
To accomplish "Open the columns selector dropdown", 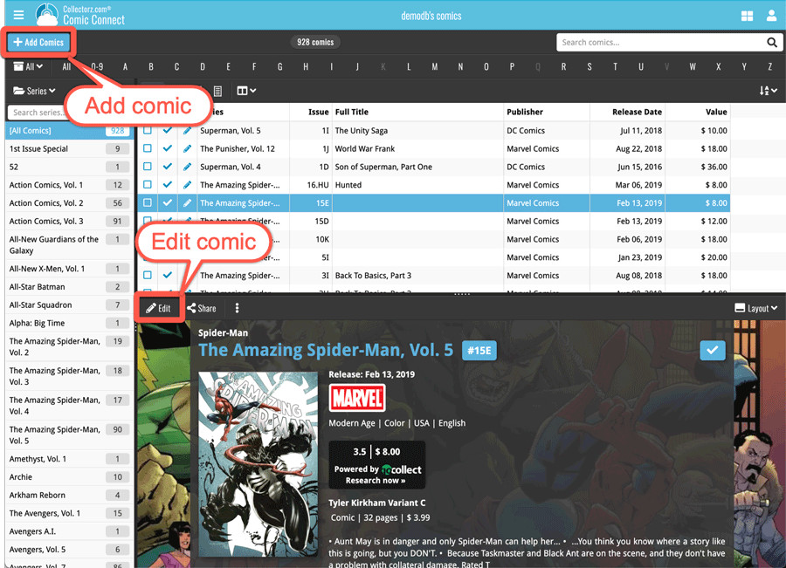I will [246, 91].
